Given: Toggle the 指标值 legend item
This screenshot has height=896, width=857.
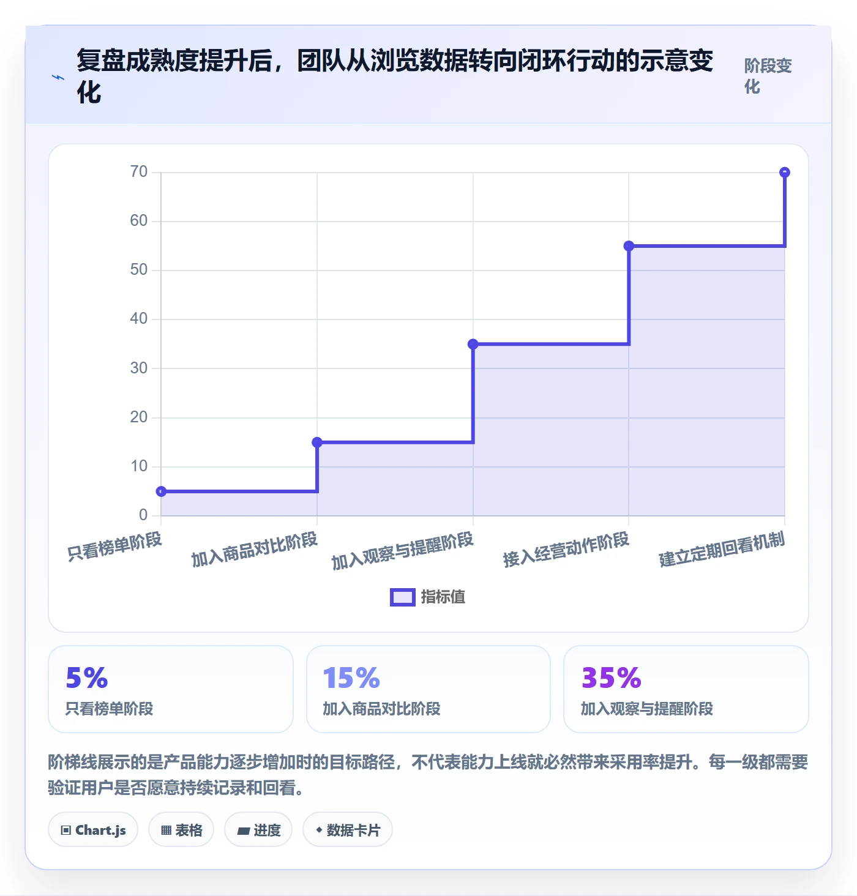Looking at the screenshot, I should coord(428,597).
